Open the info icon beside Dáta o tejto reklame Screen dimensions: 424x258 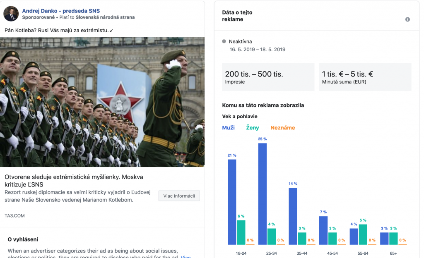(x=407, y=19)
